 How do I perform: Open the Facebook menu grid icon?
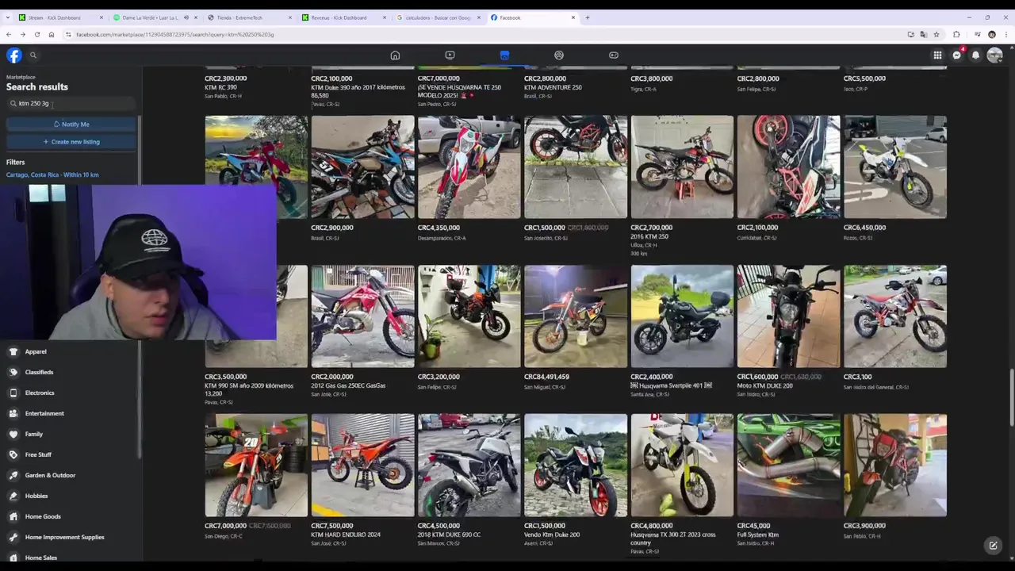(937, 55)
